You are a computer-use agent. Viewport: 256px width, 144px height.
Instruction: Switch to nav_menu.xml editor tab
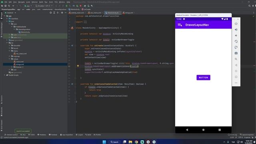click(x=95, y=12)
